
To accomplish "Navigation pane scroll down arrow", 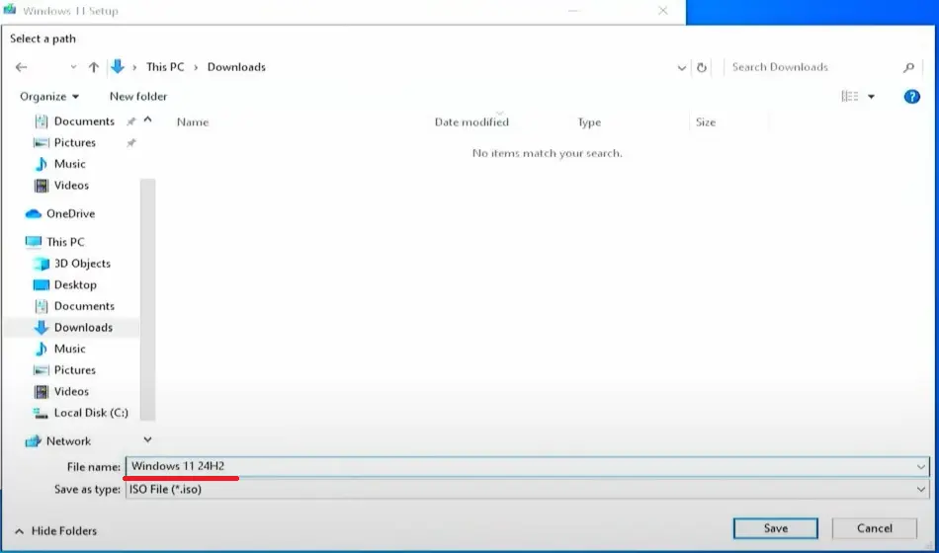I will click(x=147, y=439).
